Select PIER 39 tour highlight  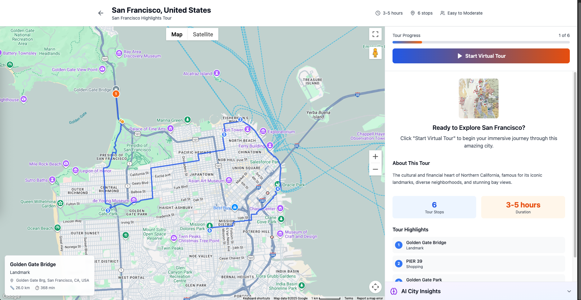click(479, 264)
